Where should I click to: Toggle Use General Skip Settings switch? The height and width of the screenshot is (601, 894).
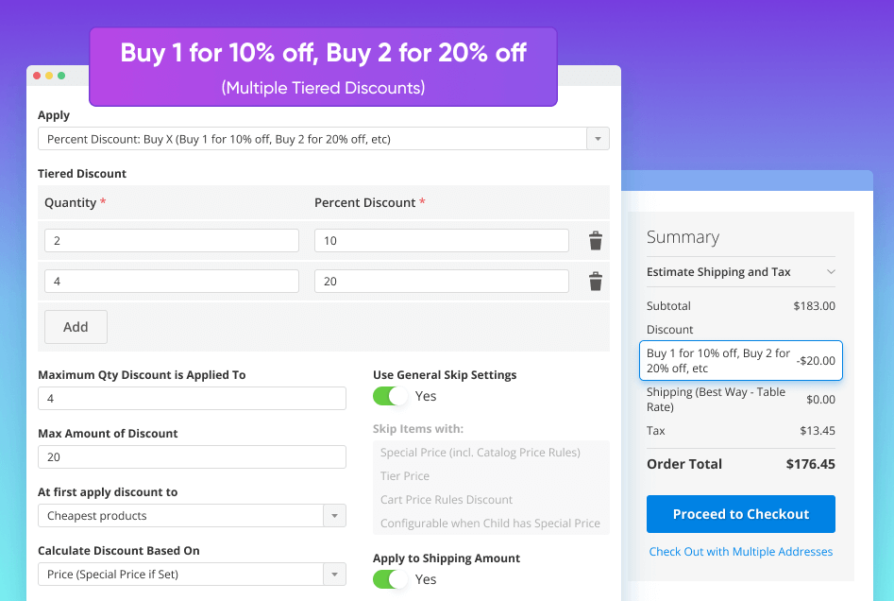pos(390,396)
